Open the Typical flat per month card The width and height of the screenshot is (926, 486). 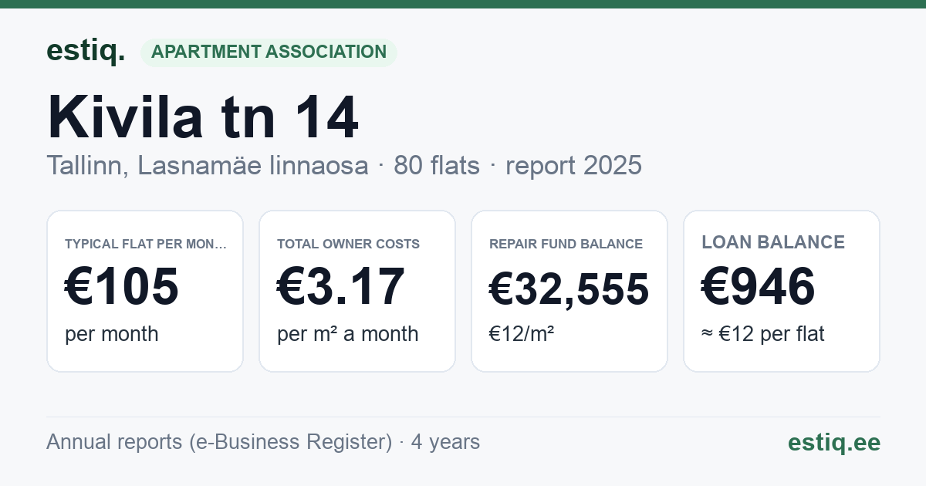pyautogui.click(x=145, y=291)
